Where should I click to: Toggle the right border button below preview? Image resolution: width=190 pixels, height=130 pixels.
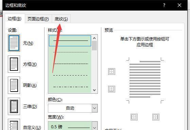click(x=156, y=117)
